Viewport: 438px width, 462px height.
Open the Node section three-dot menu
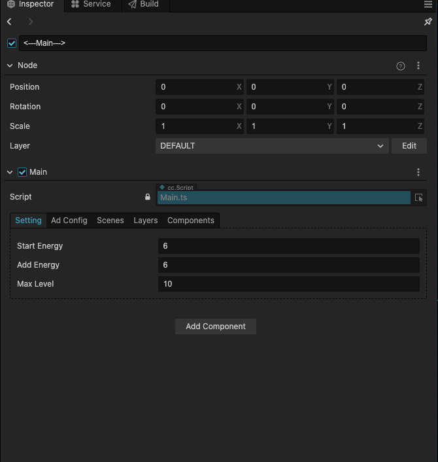coord(418,66)
